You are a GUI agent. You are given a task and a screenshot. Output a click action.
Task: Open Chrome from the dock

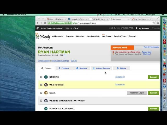(165, 26)
